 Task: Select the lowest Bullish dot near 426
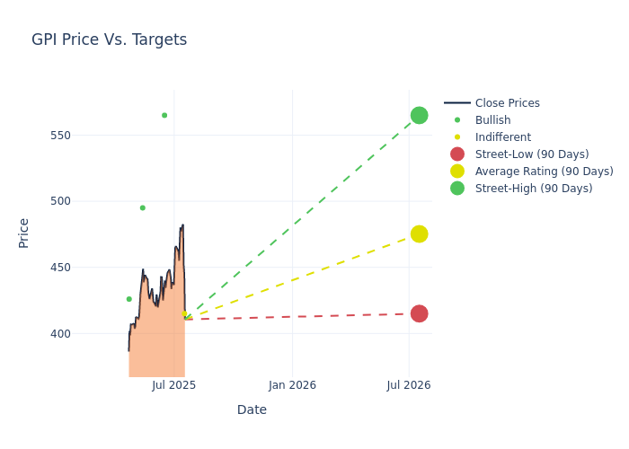[x=128, y=299]
